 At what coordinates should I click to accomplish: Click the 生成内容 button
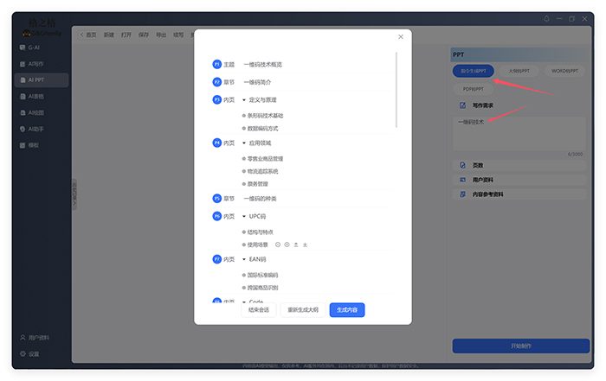(x=347, y=309)
